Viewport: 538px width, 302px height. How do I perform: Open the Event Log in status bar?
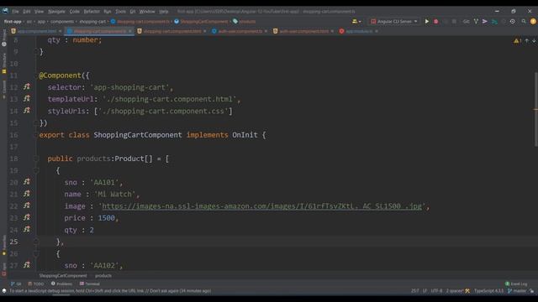[x=516, y=284]
